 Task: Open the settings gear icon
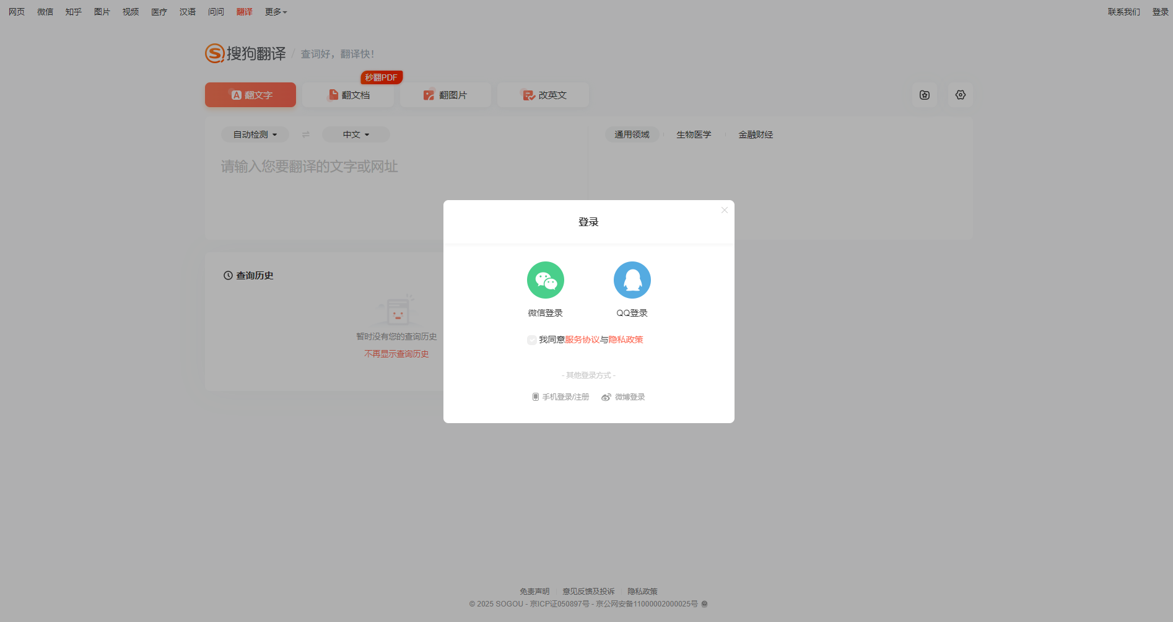tap(960, 95)
